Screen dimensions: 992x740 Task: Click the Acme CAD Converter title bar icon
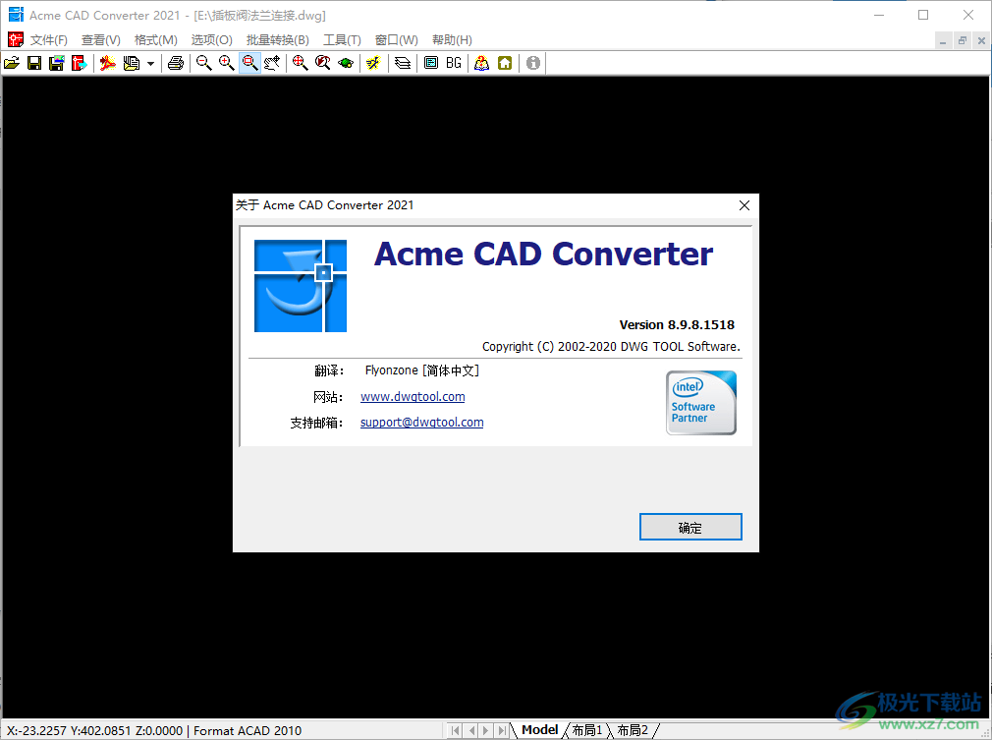click(x=16, y=15)
